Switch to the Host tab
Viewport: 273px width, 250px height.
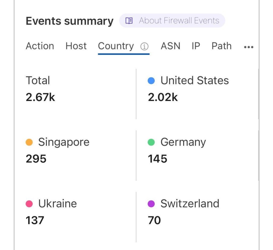click(x=76, y=46)
